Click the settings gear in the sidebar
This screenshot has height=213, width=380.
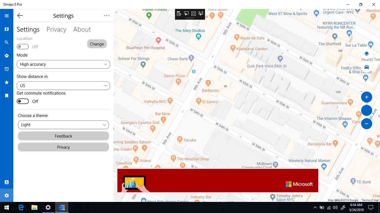click(x=7, y=196)
